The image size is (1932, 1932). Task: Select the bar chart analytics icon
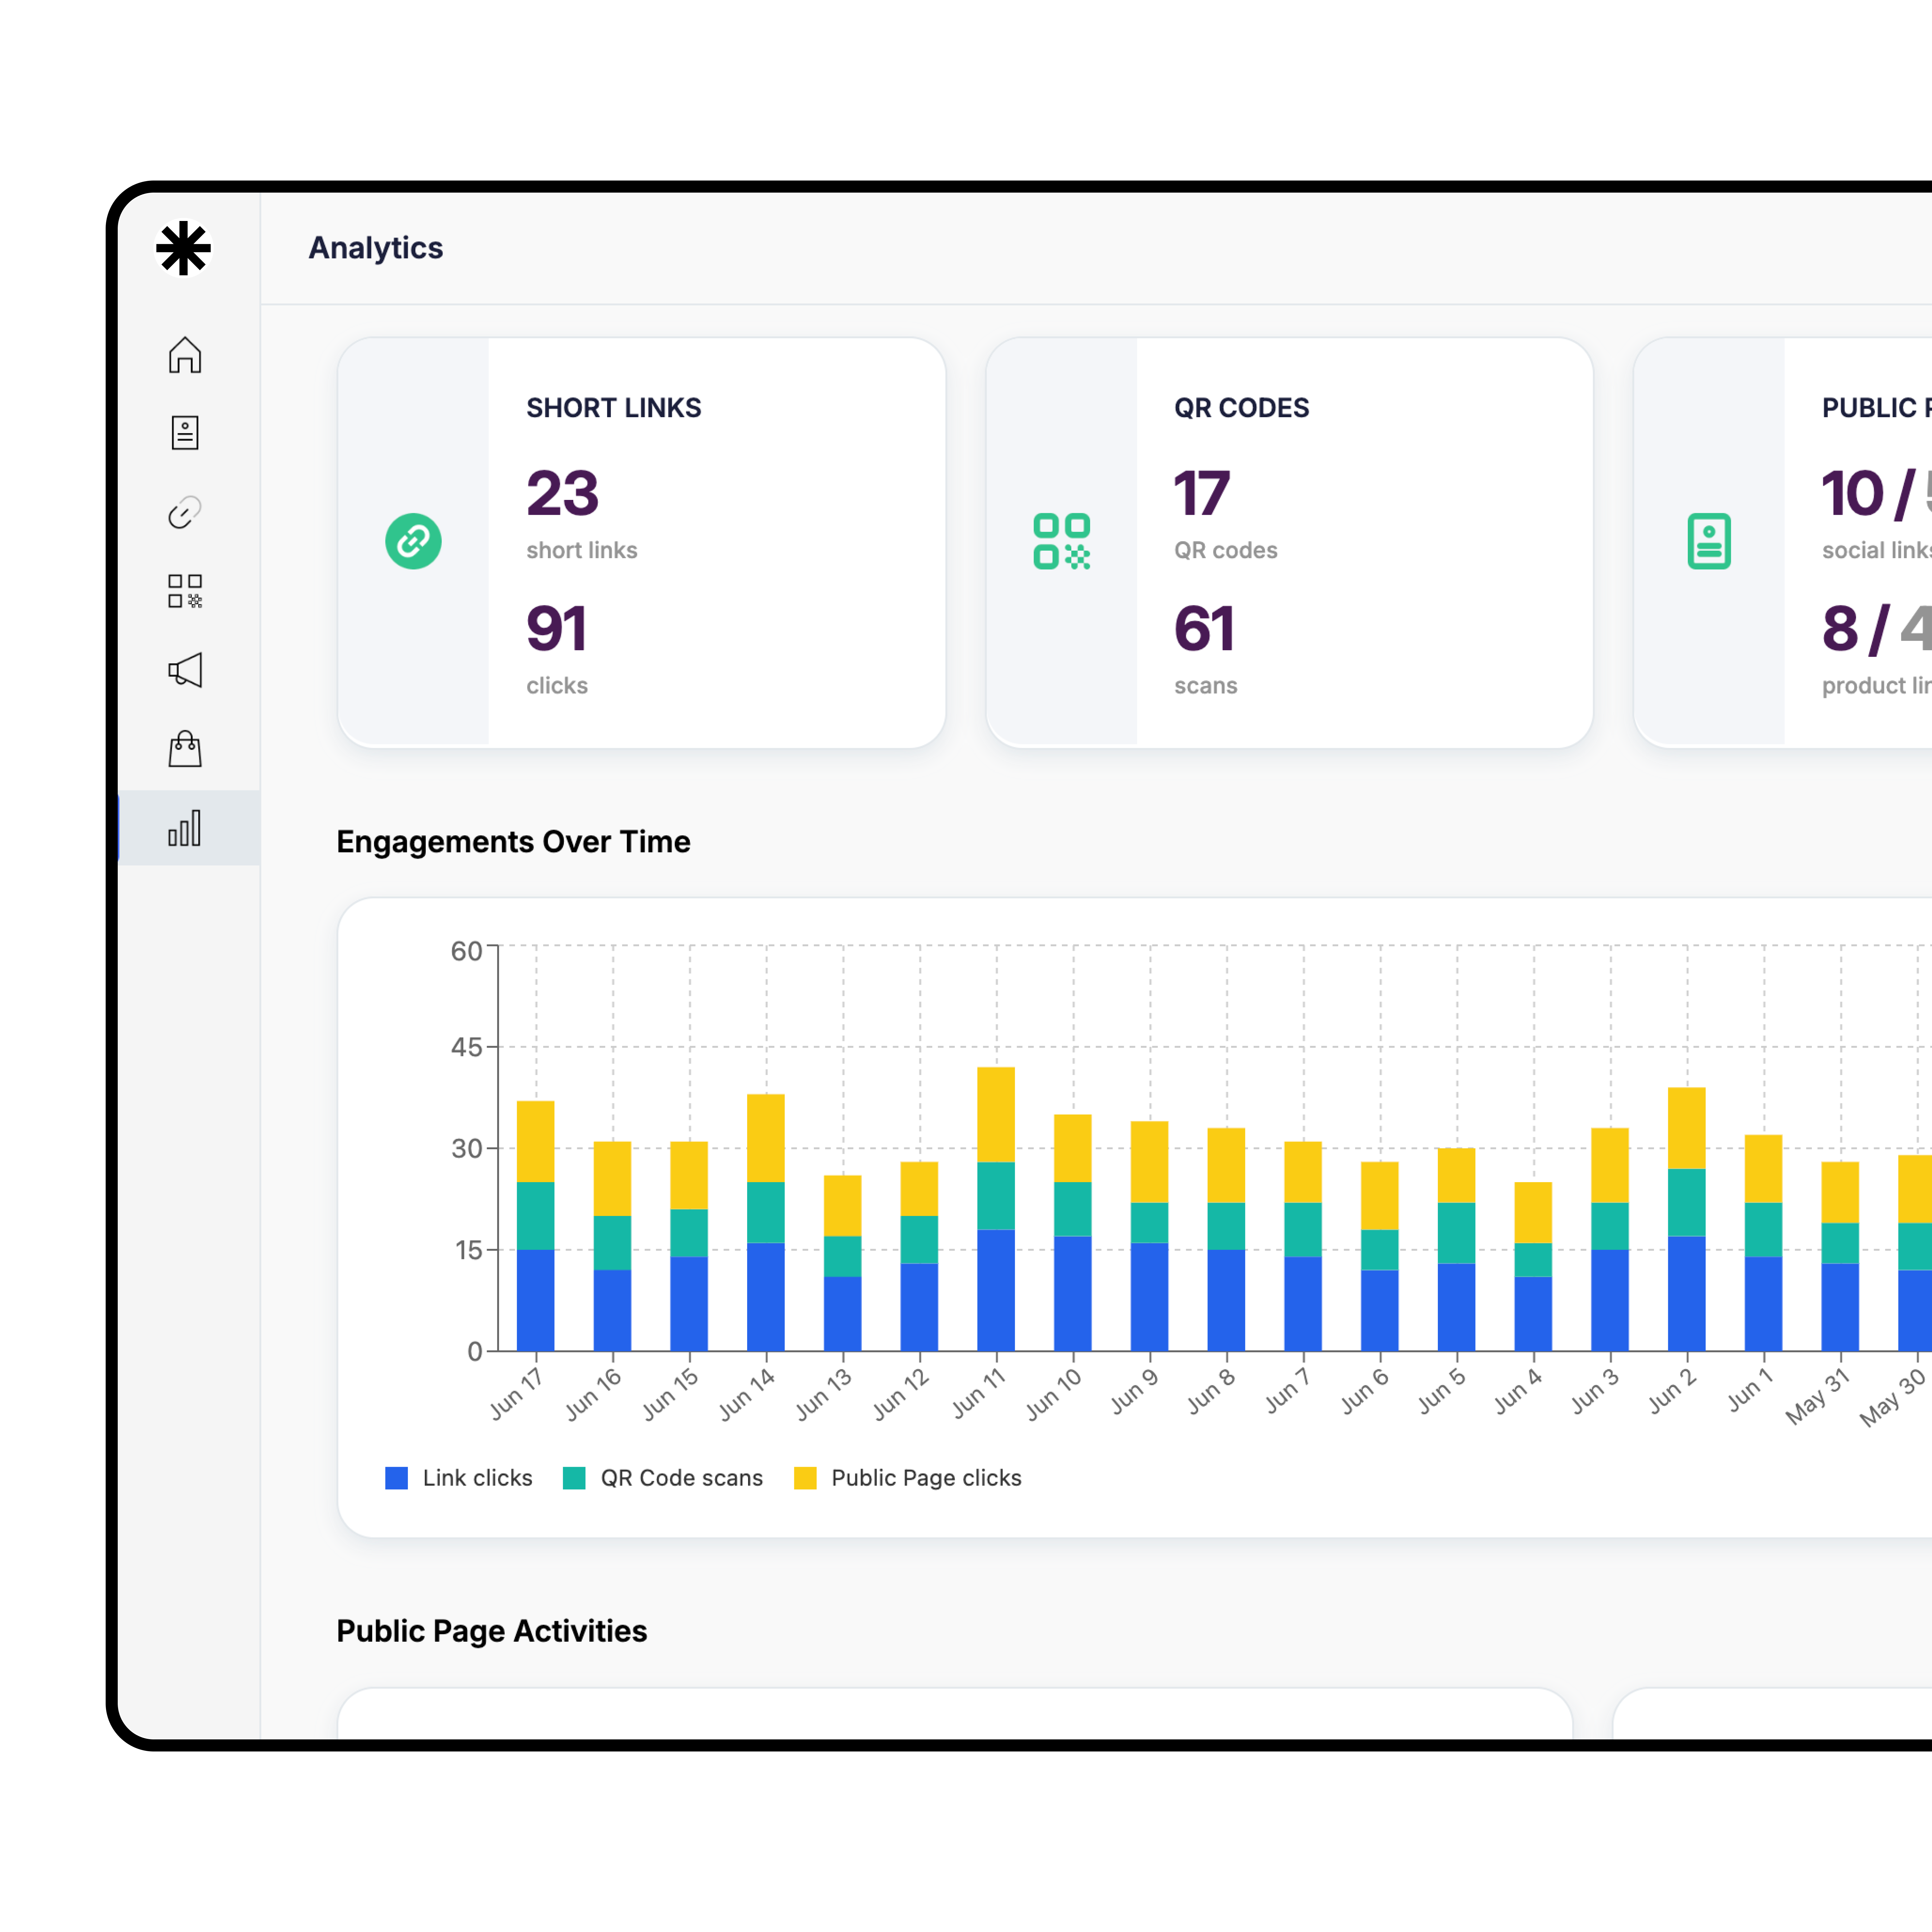click(185, 828)
